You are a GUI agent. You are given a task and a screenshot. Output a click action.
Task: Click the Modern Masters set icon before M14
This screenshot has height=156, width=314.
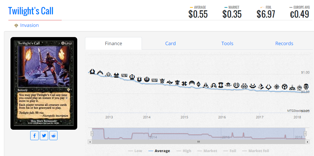point(116,75)
